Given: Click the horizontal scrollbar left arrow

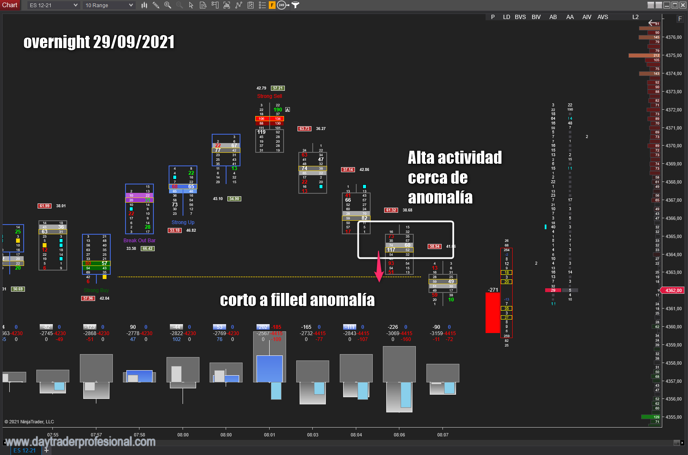Looking at the screenshot, I should (x=5, y=443).
